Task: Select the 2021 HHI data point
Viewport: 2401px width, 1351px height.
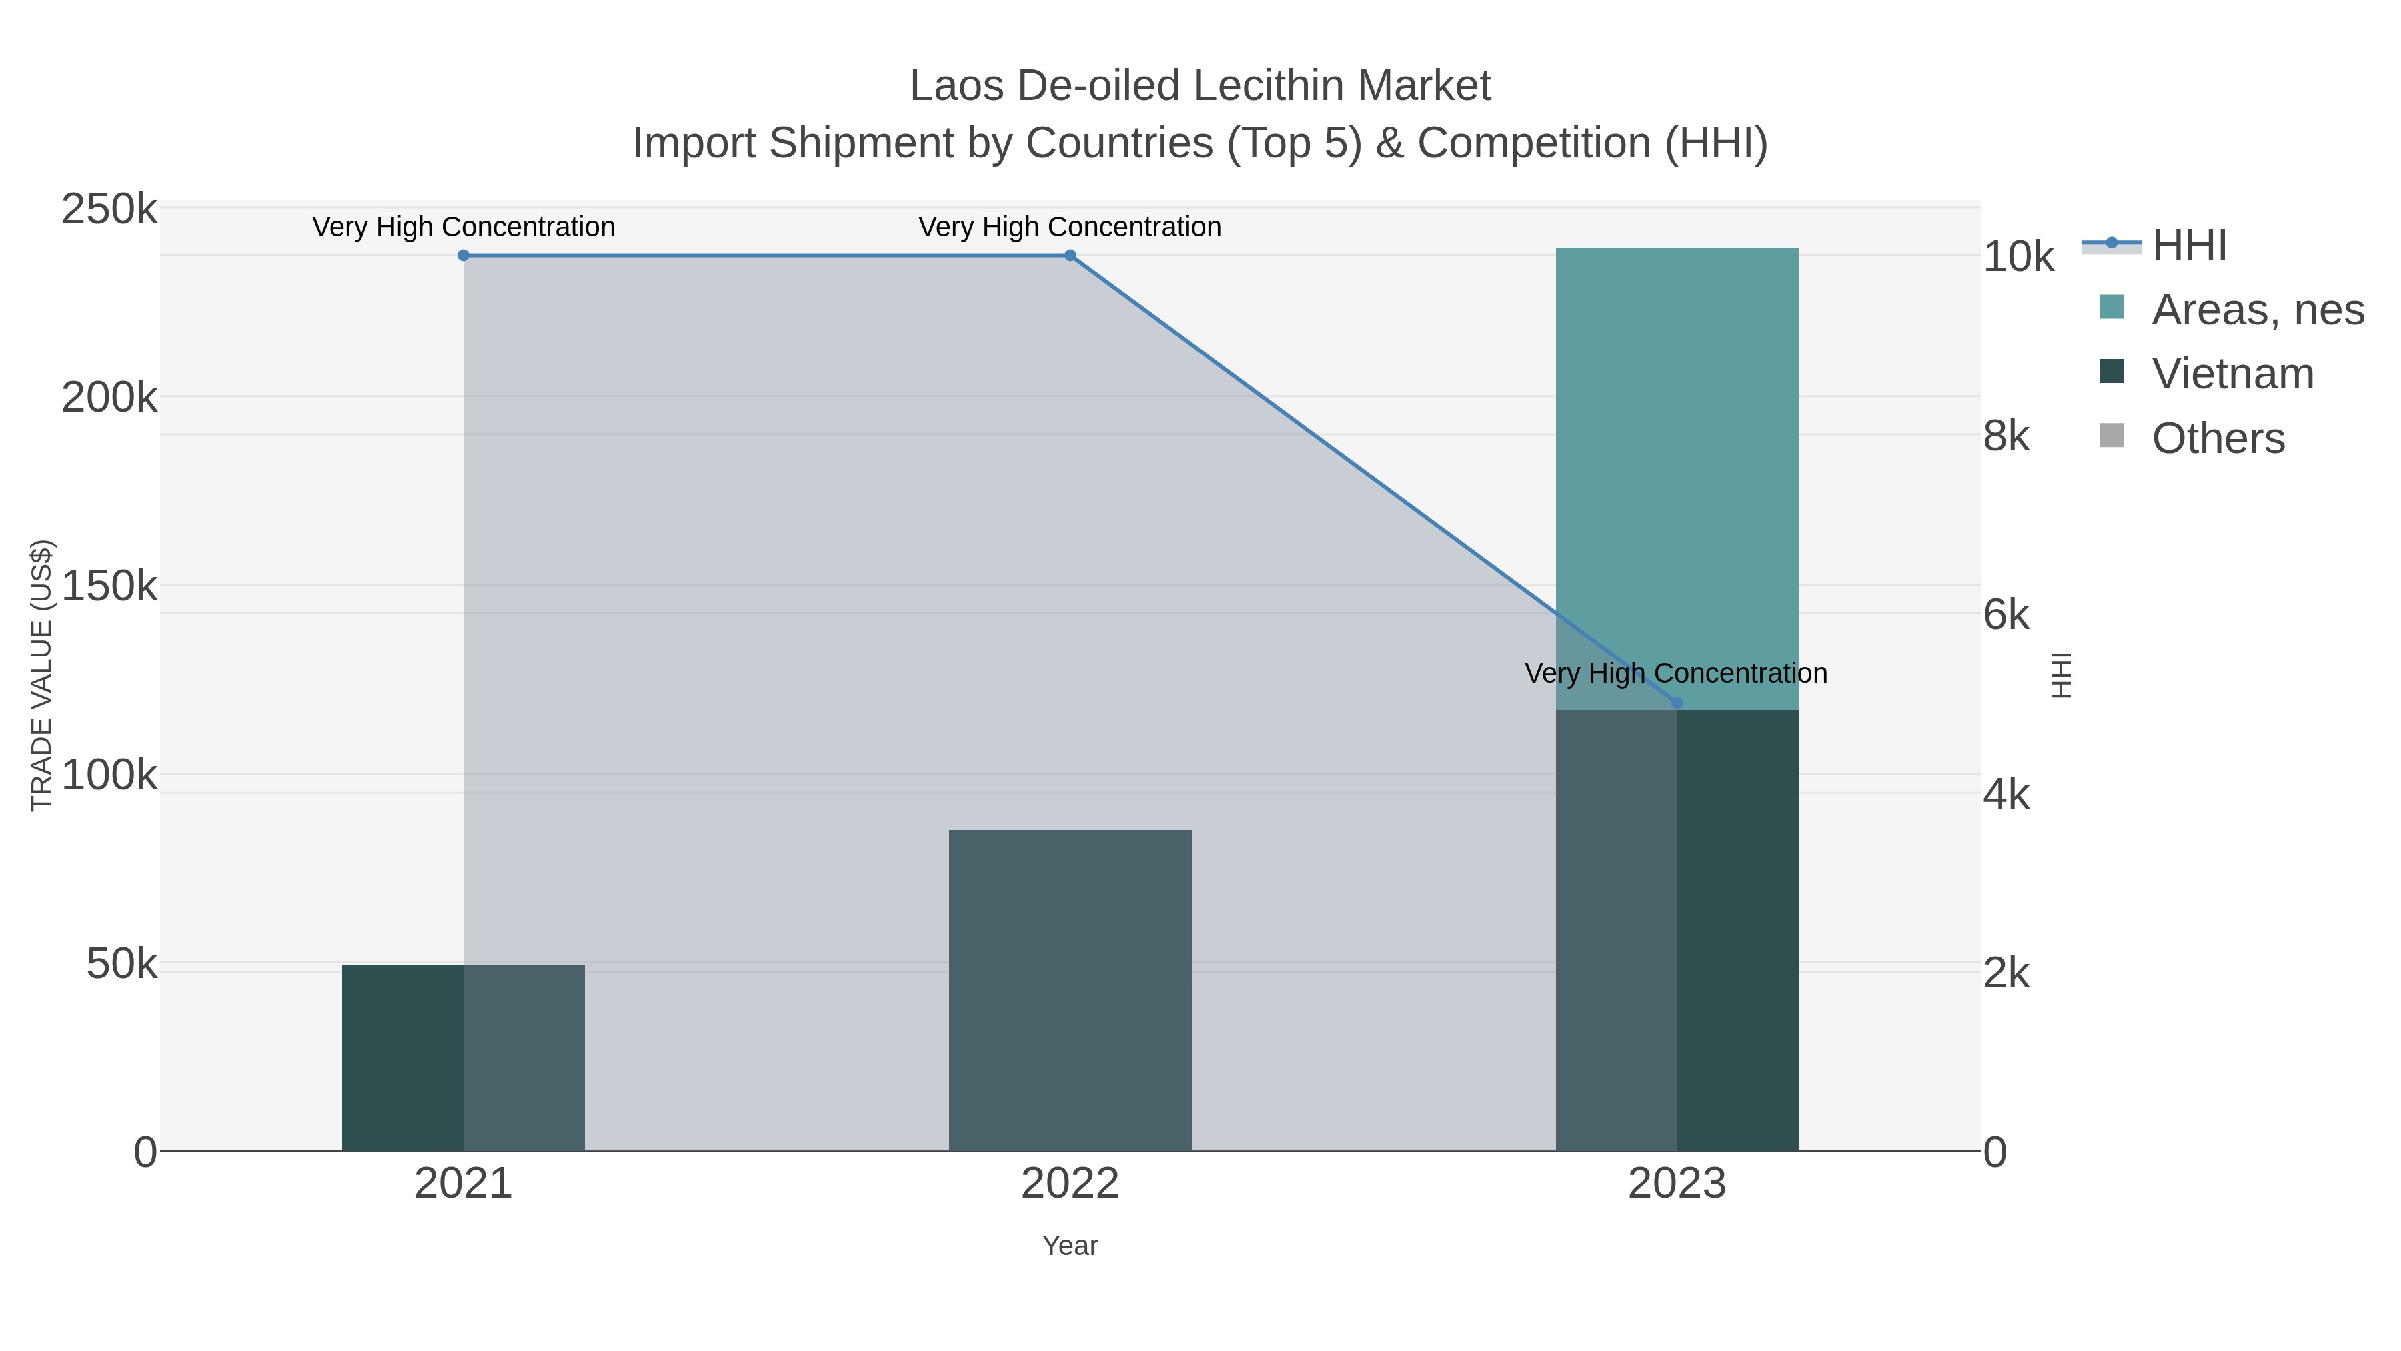Action: pyautogui.click(x=464, y=256)
